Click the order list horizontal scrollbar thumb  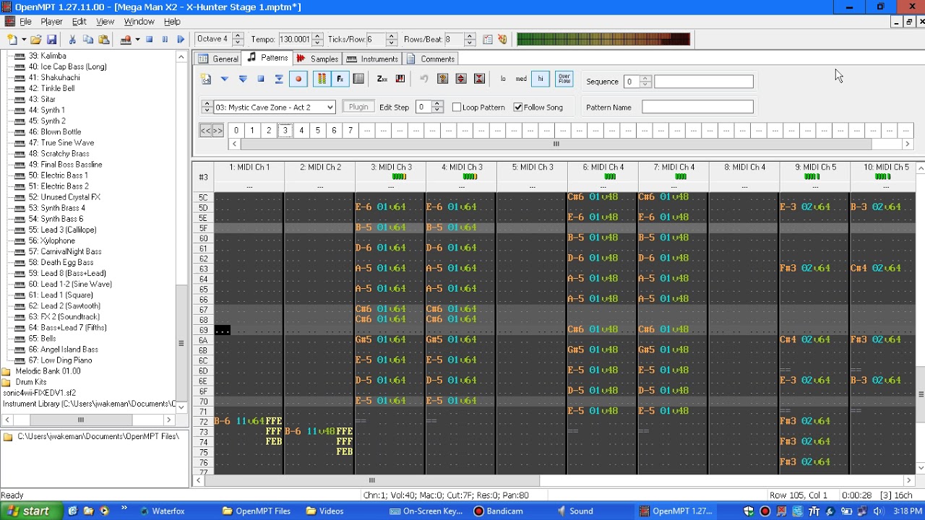[x=556, y=144]
